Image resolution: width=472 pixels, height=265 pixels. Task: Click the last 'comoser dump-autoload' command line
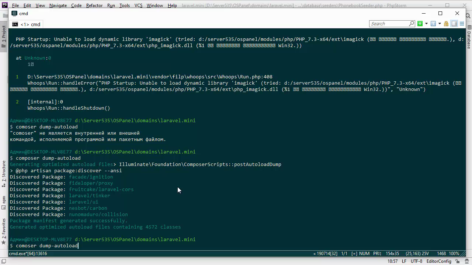pyautogui.click(x=47, y=246)
